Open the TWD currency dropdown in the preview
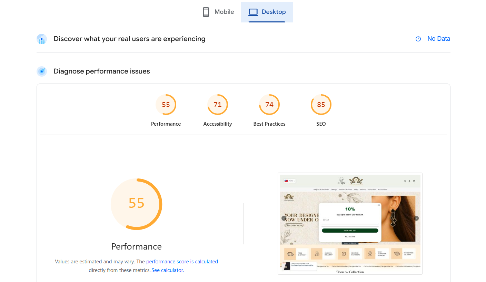The height and width of the screenshot is (282, 486). (x=289, y=181)
